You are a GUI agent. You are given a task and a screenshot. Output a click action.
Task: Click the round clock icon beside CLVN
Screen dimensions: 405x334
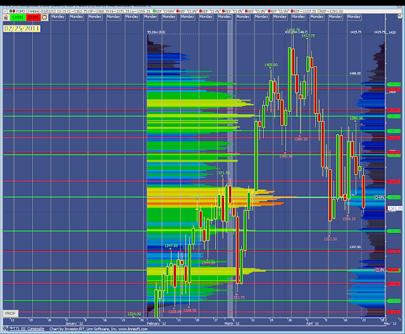click(44, 17)
